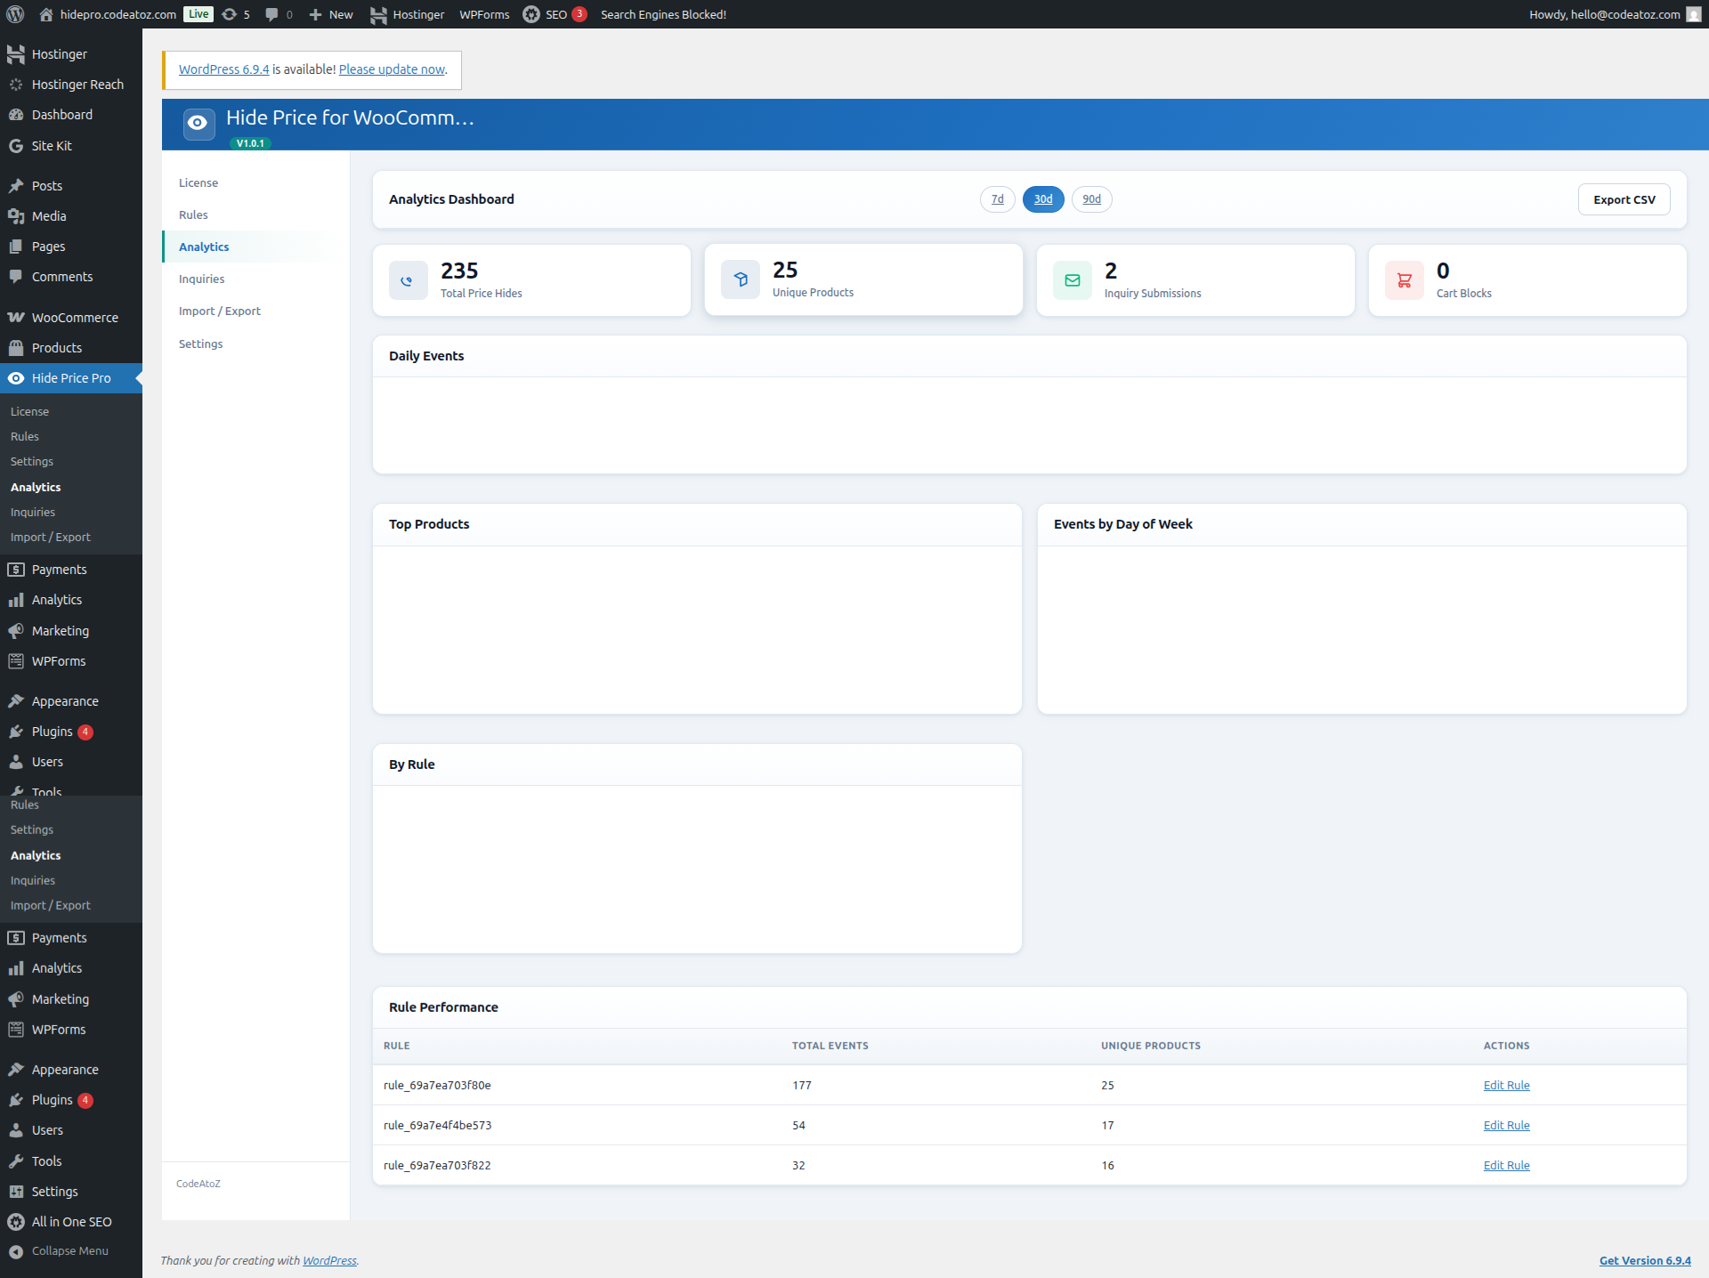The image size is (1709, 1278).
Task: Click the 177 total events value
Action: 802,1085
